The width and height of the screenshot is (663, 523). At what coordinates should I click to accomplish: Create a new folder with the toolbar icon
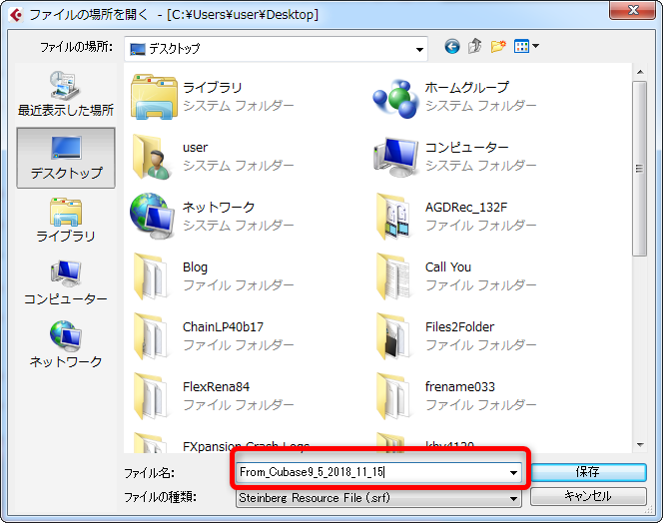498,46
